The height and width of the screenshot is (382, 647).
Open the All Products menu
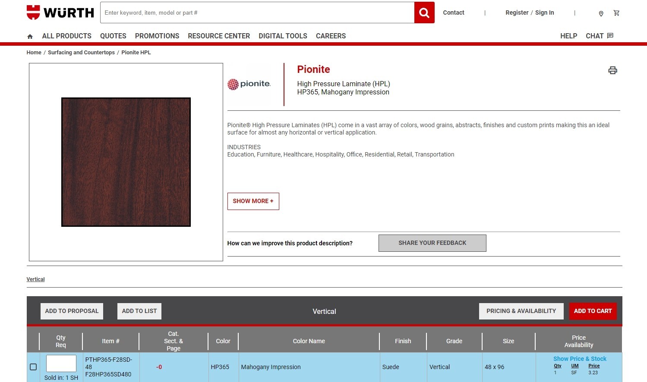(x=66, y=36)
